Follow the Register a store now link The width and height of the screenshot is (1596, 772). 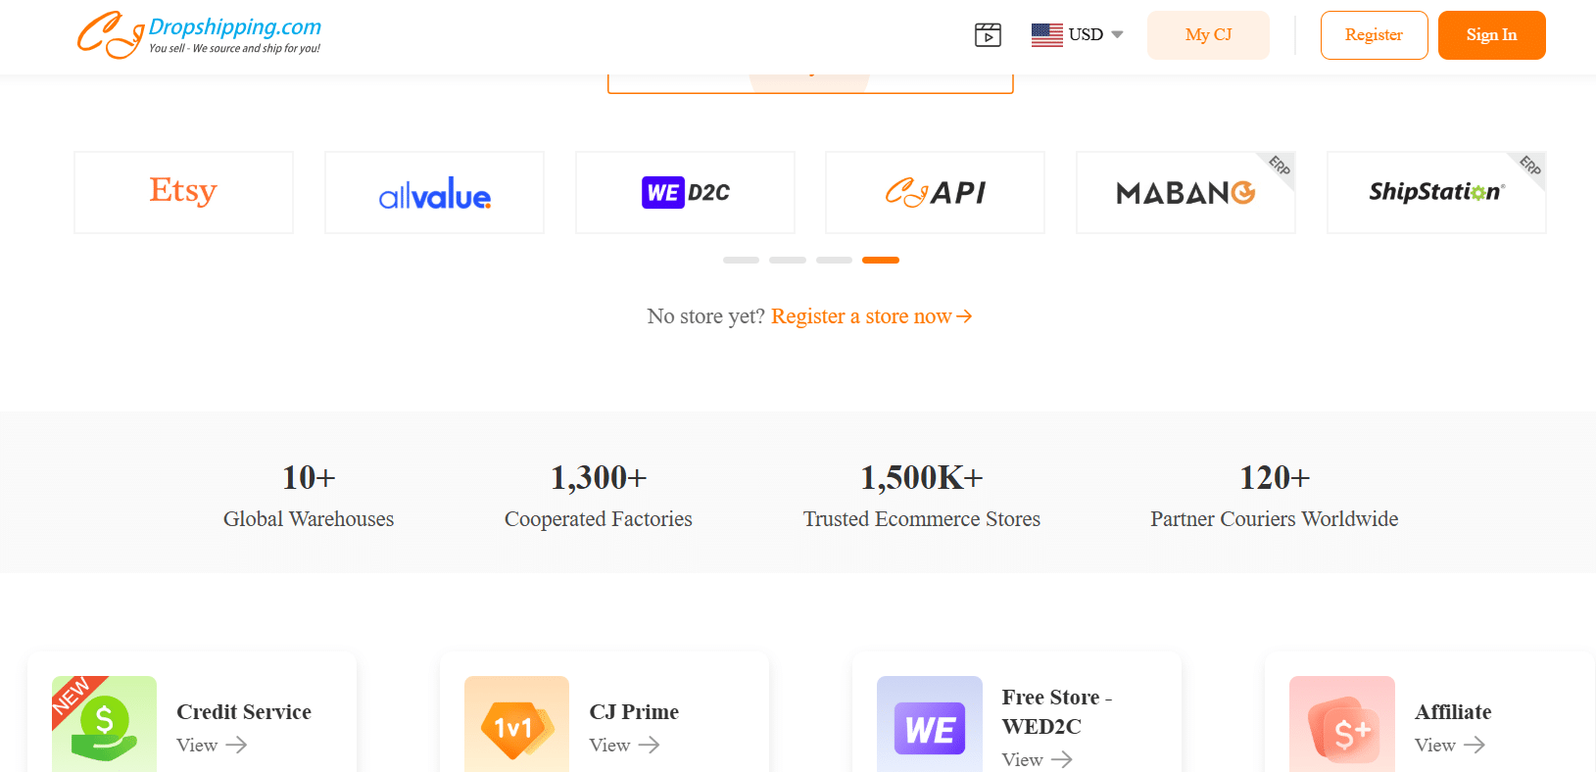[x=870, y=315]
